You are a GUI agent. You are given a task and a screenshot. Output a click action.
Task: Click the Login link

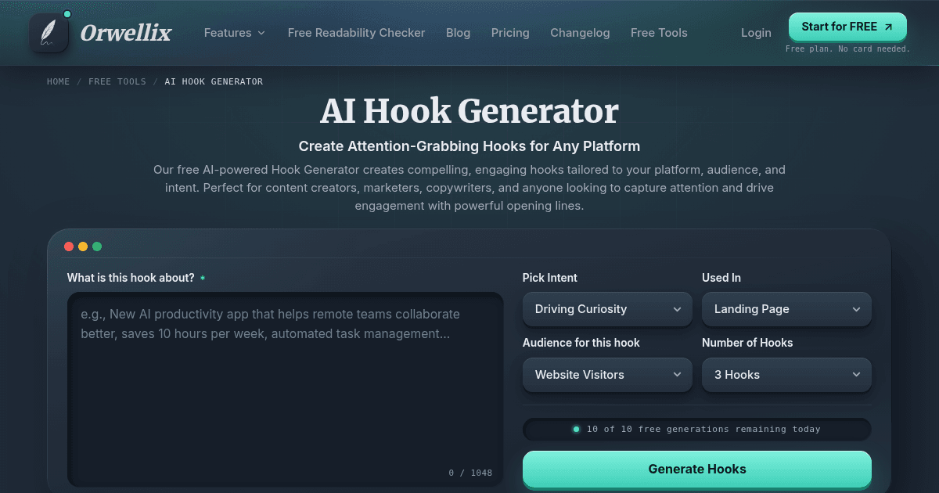tap(756, 33)
